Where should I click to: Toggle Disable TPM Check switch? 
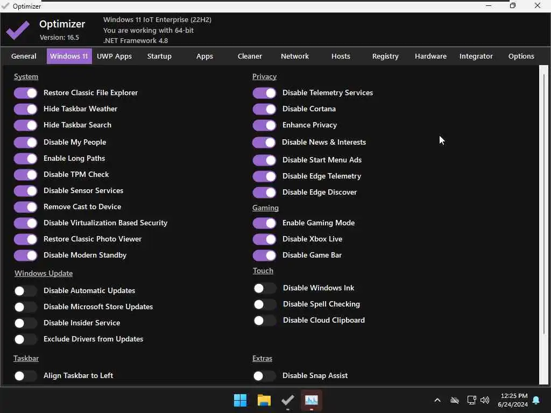pos(25,175)
